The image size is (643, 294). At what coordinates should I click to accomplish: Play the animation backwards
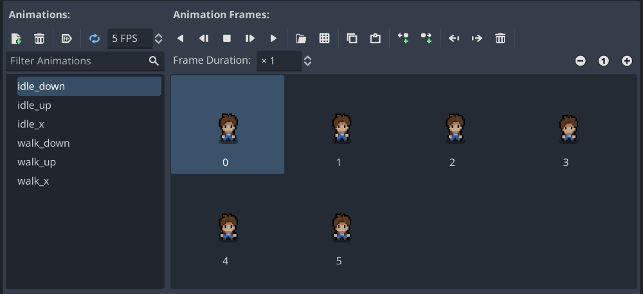(x=180, y=39)
